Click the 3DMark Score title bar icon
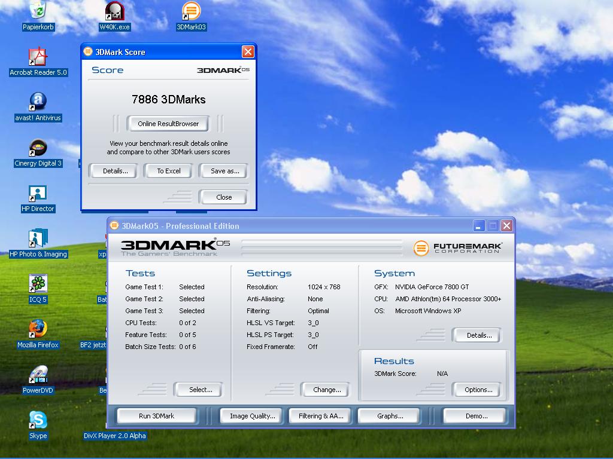613x459 pixels. point(88,51)
